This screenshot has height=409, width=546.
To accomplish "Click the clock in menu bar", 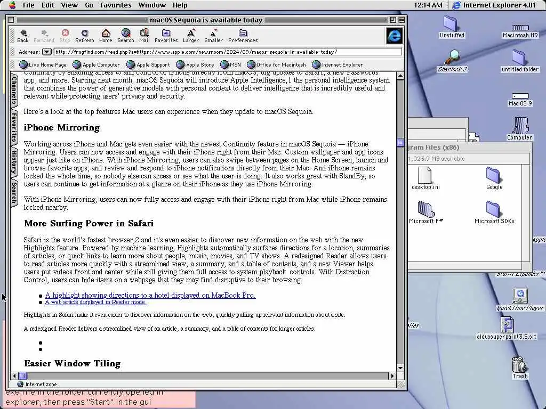I will 428,5.
